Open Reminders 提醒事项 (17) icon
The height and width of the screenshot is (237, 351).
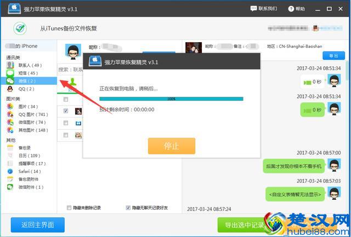tap(10, 164)
